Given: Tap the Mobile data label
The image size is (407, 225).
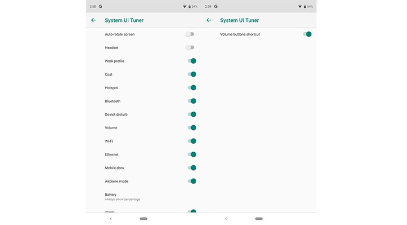Looking at the screenshot, I should coord(114,168).
